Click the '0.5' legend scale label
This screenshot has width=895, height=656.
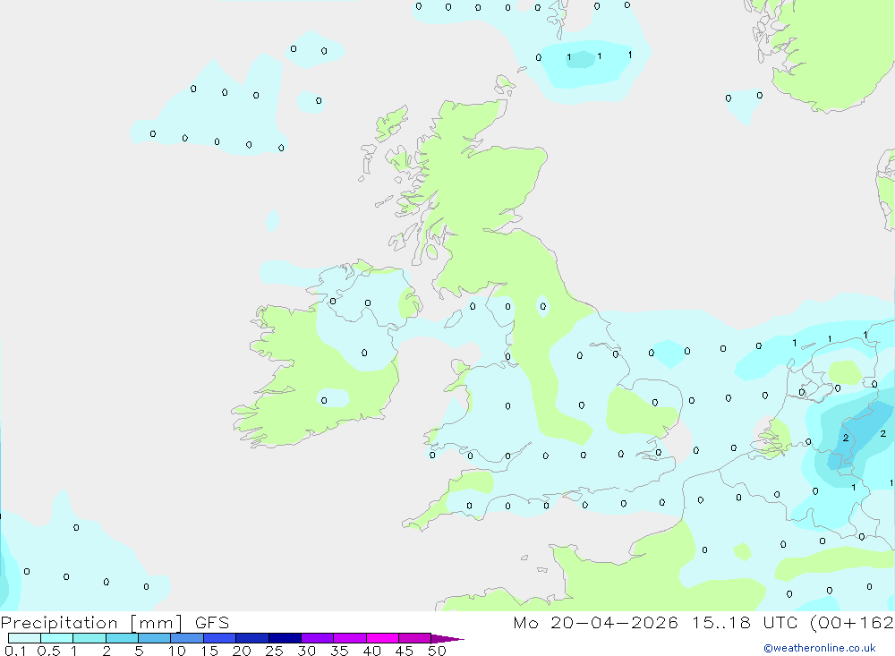[x=48, y=651]
